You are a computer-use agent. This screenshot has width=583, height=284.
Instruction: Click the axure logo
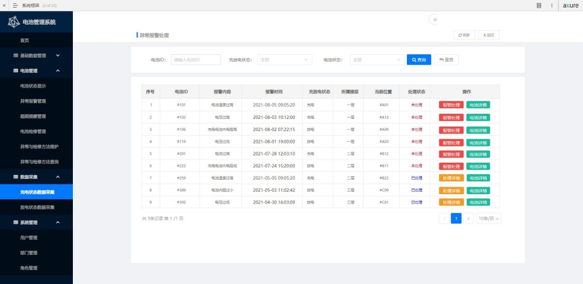click(571, 6)
